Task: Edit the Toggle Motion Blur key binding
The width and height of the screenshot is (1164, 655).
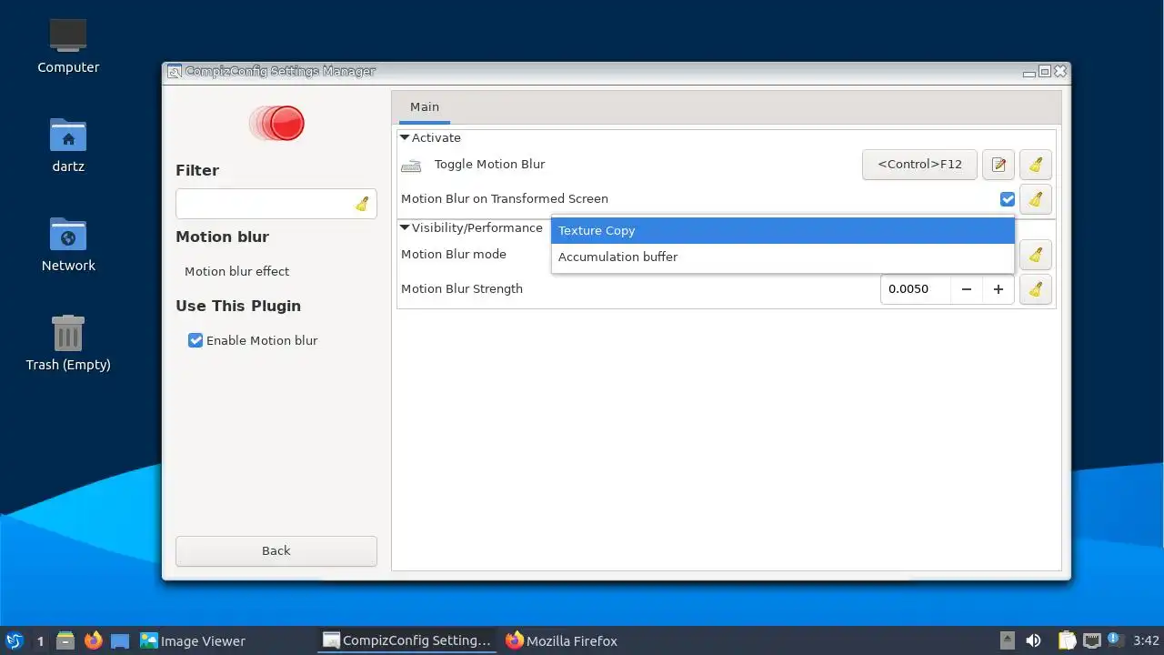Action: point(998,165)
